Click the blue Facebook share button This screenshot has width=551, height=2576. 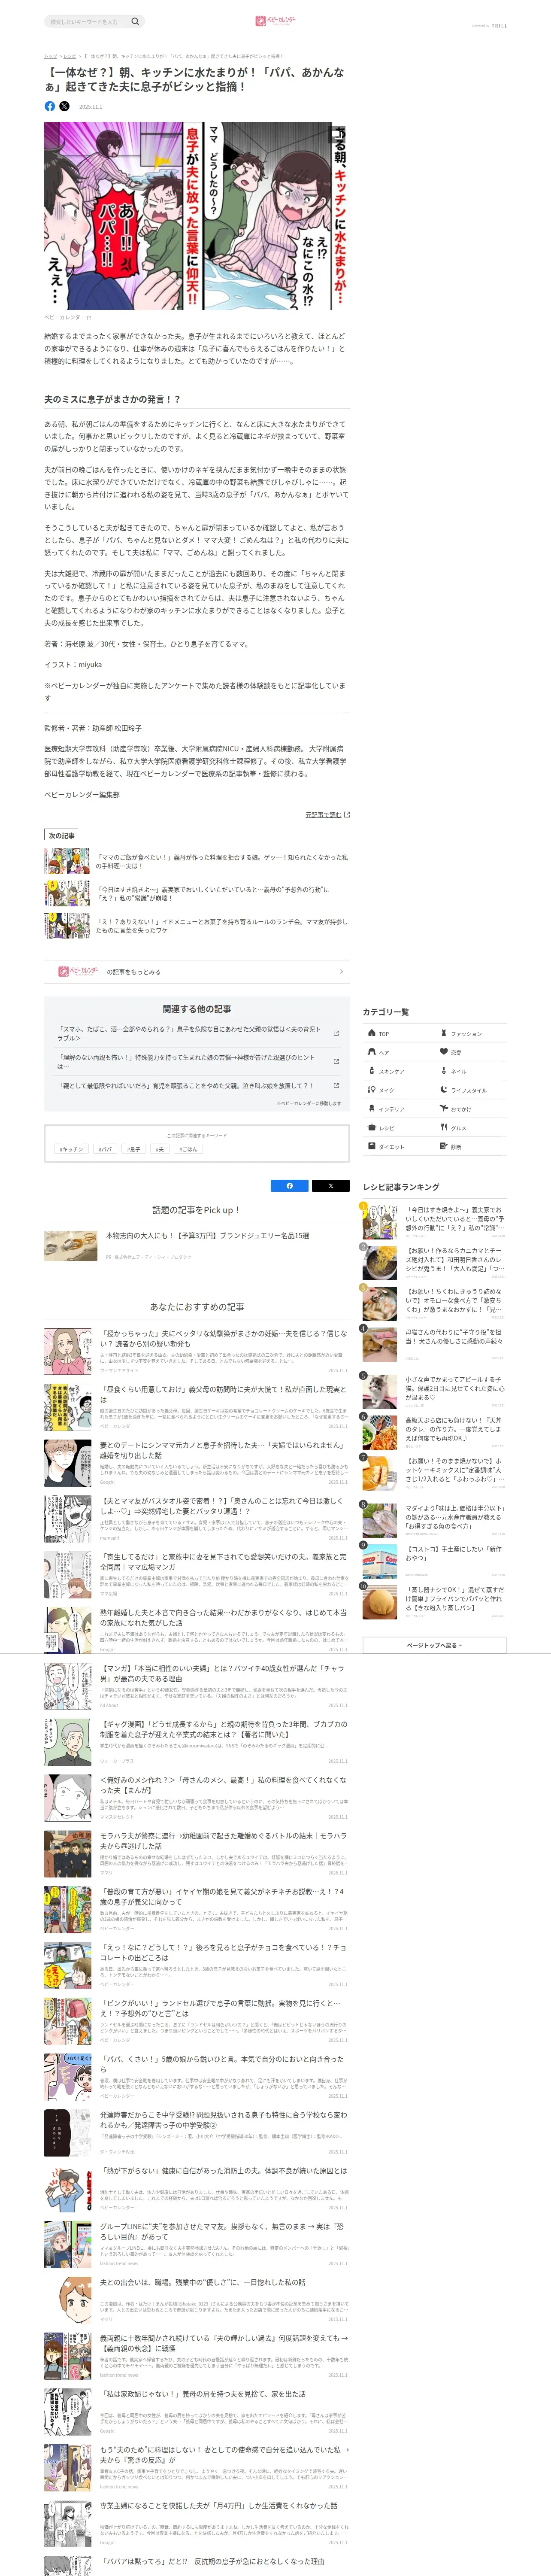point(290,1186)
